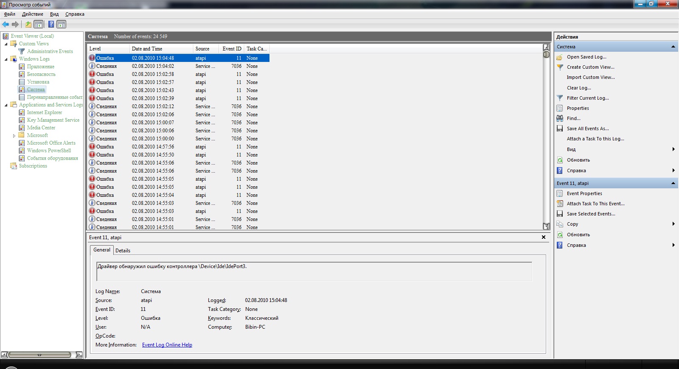The width and height of the screenshot is (679, 369).
Task: Click the Back arrow in the toolbar
Action: (x=6, y=25)
